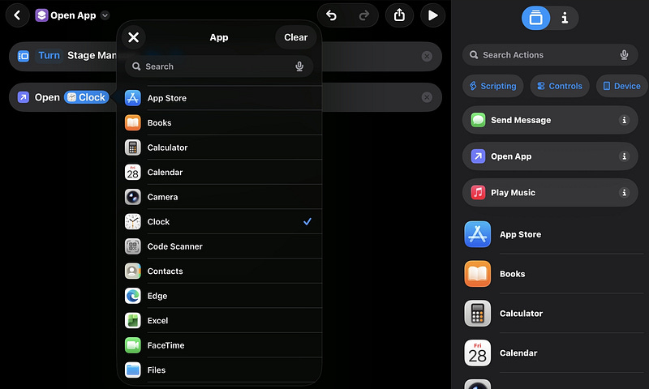Open the shortcut name dropdown chevron

tap(105, 15)
